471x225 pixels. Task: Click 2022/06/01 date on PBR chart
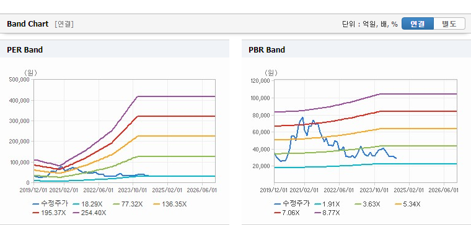(x=340, y=190)
